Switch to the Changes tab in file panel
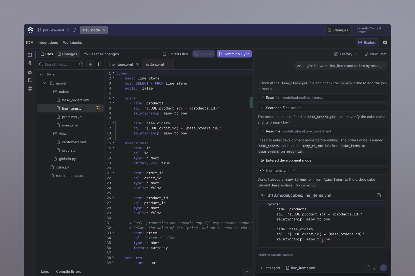Viewport: 415px width, 276px height. pyautogui.click(x=67, y=54)
